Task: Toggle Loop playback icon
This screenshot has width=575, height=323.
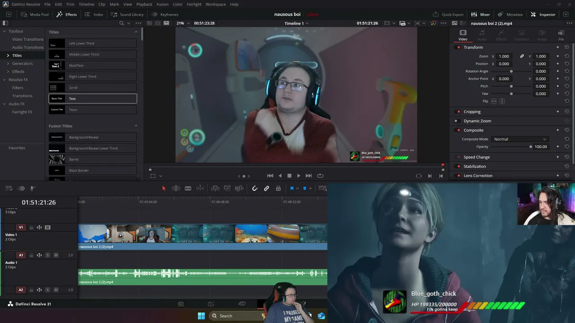Action: tap(320, 176)
